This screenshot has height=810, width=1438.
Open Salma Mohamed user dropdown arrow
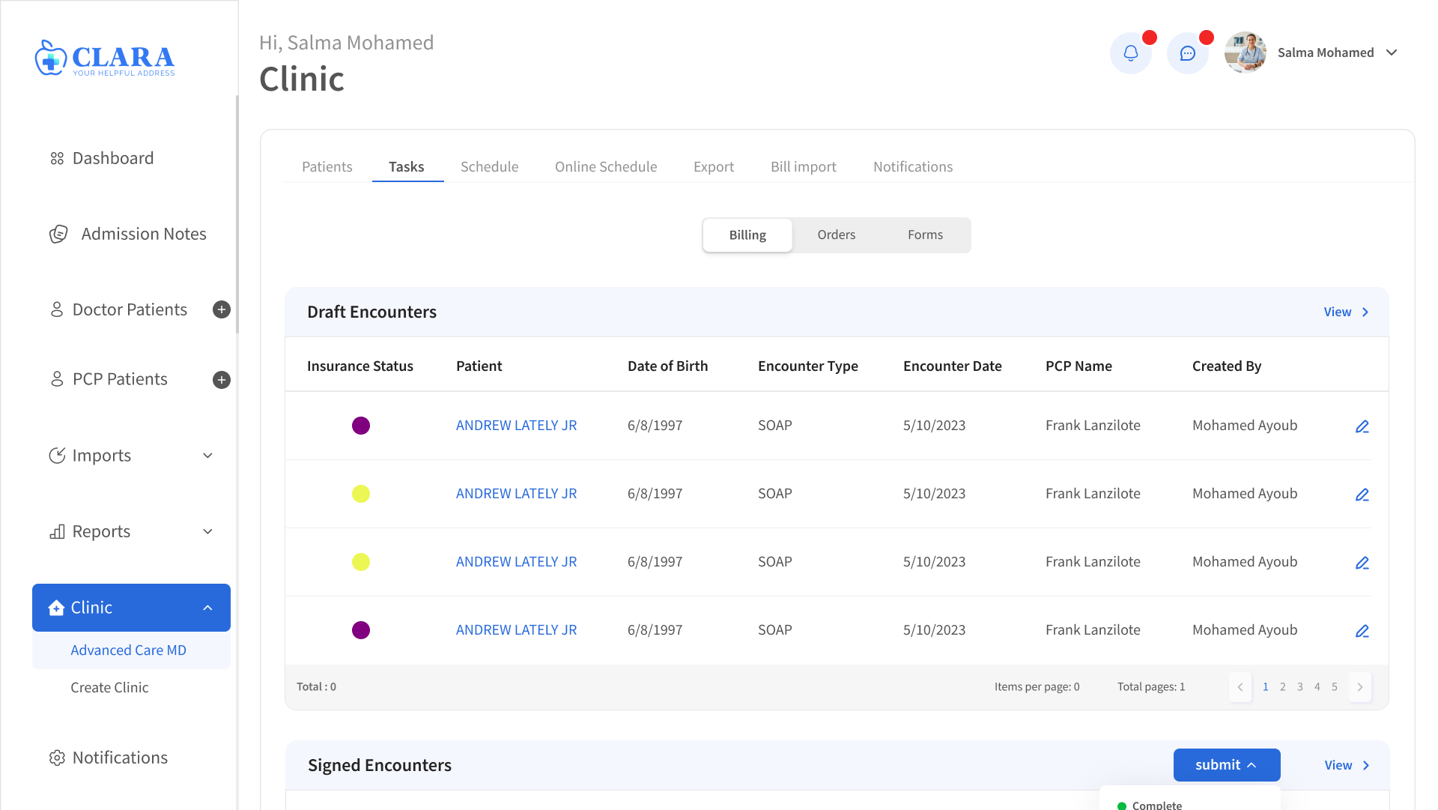(x=1392, y=52)
